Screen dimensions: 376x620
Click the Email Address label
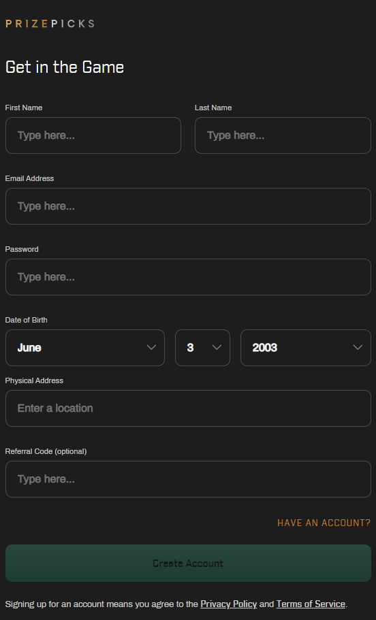pyautogui.click(x=29, y=178)
